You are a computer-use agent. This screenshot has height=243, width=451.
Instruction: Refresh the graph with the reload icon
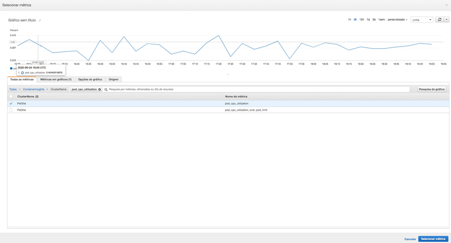tap(439, 20)
